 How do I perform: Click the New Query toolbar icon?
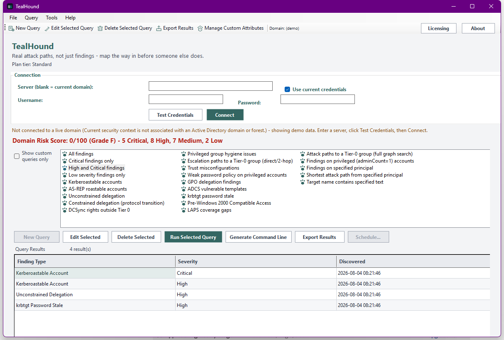click(x=12, y=28)
